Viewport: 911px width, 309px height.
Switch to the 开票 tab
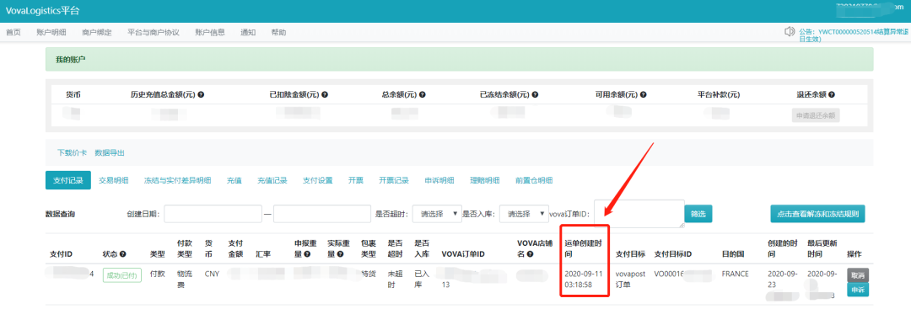356,180
